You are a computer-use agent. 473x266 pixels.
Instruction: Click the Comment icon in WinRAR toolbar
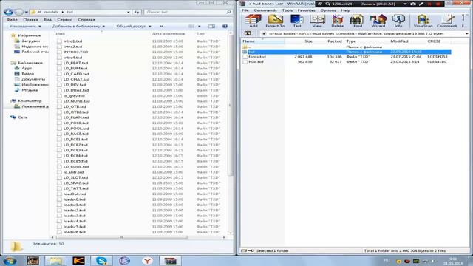[x=446, y=21]
